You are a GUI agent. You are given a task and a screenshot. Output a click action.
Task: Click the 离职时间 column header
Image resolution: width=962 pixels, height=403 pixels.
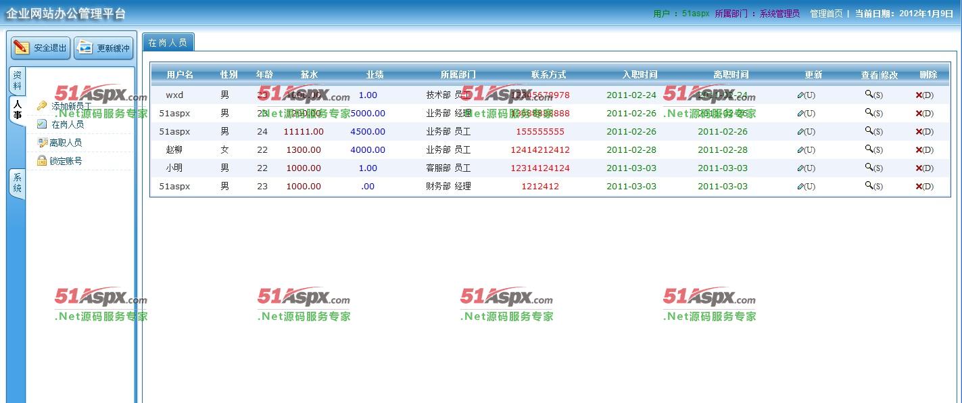(731, 75)
